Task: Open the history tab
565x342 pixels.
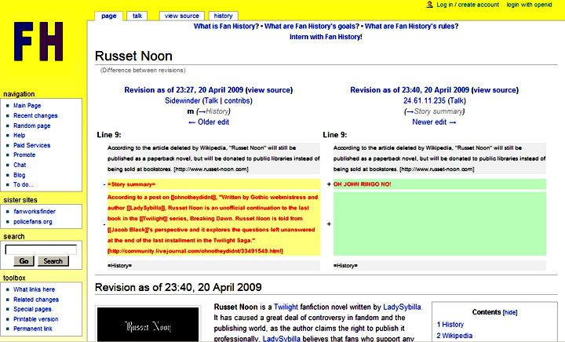Action: 223,15
